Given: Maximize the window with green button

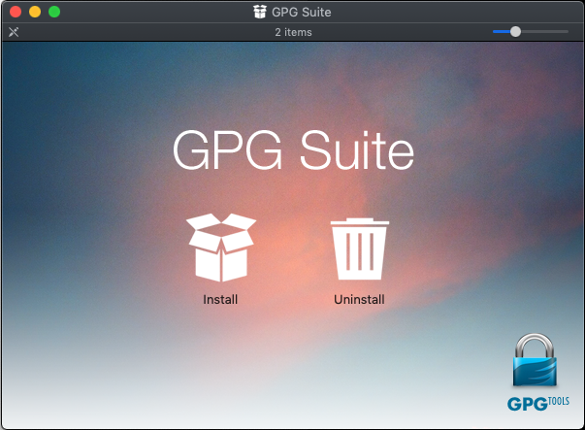Looking at the screenshot, I should point(54,12).
